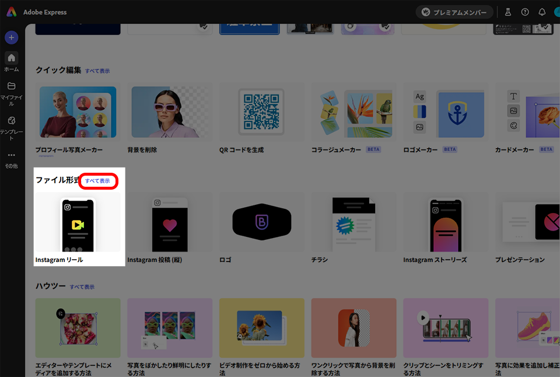The width and height of the screenshot is (560, 377).
Task: Open My Files folder icon
Action: click(12, 86)
